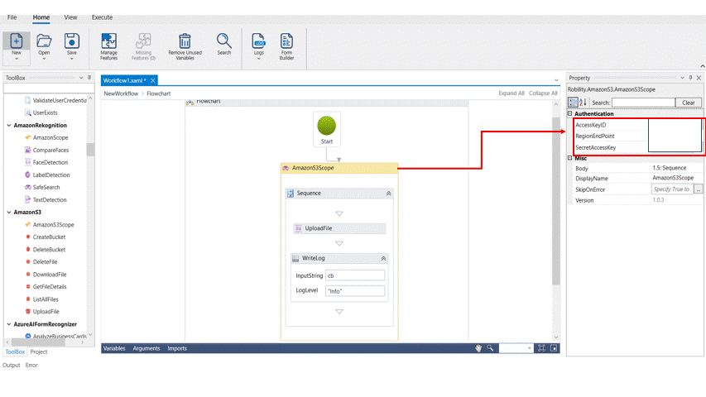
Task: Click Remove Unused Variables icon
Action: pyautogui.click(x=185, y=41)
